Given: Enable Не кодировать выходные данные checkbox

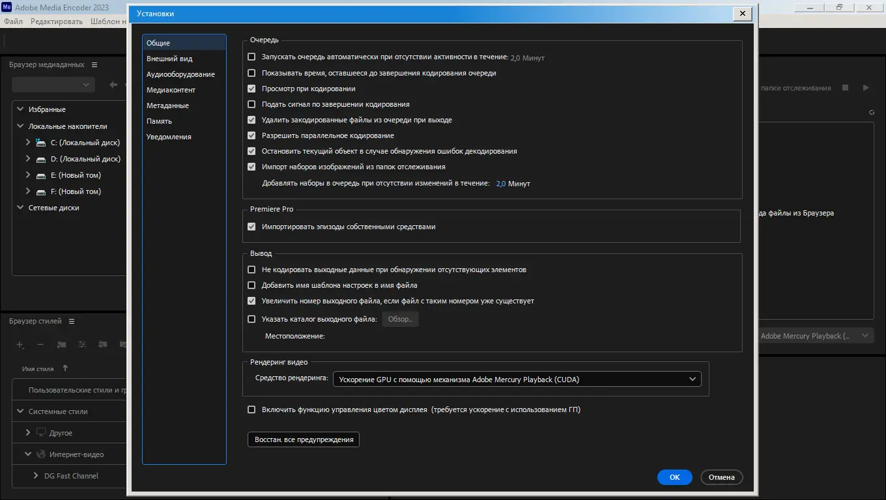Looking at the screenshot, I should (x=251, y=270).
